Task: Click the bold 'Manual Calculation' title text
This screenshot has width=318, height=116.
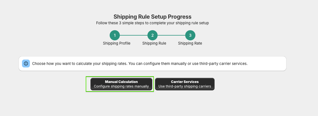Action: (121, 82)
